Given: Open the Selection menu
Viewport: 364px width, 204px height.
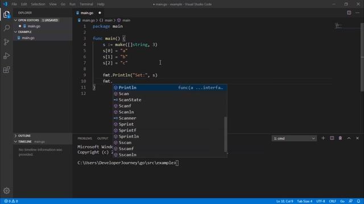Looking at the screenshot, I should click(38, 4).
